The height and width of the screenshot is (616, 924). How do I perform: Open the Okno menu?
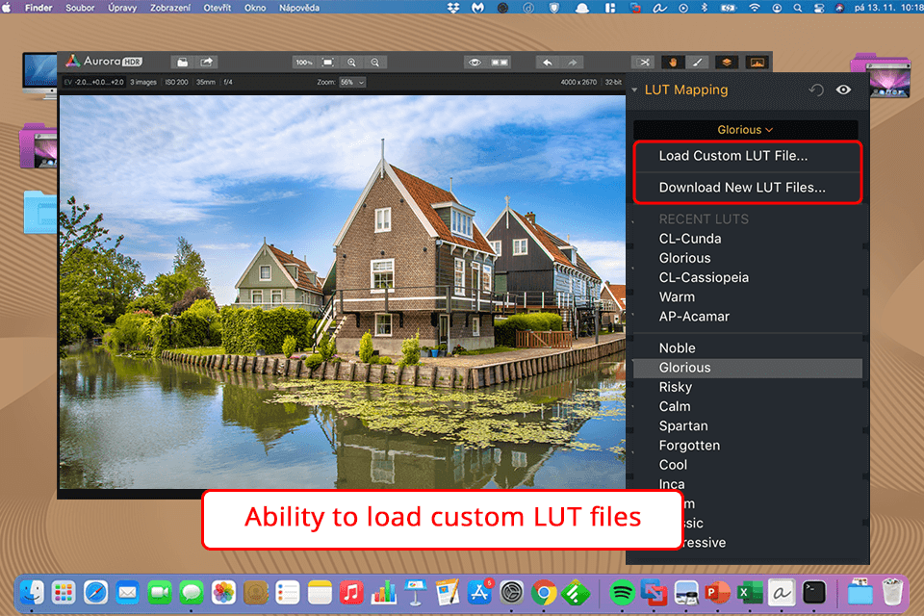[254, 8]
